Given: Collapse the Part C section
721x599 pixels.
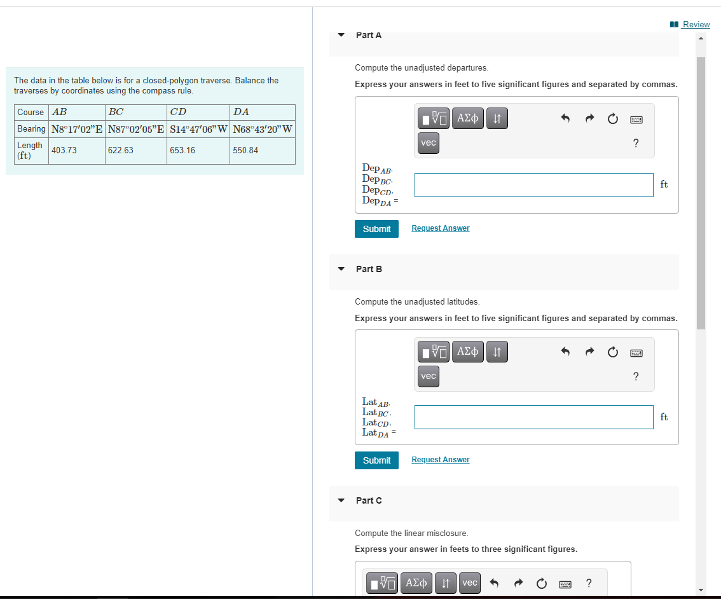Looking at the screenshot, I should click(x=341, y=500).
